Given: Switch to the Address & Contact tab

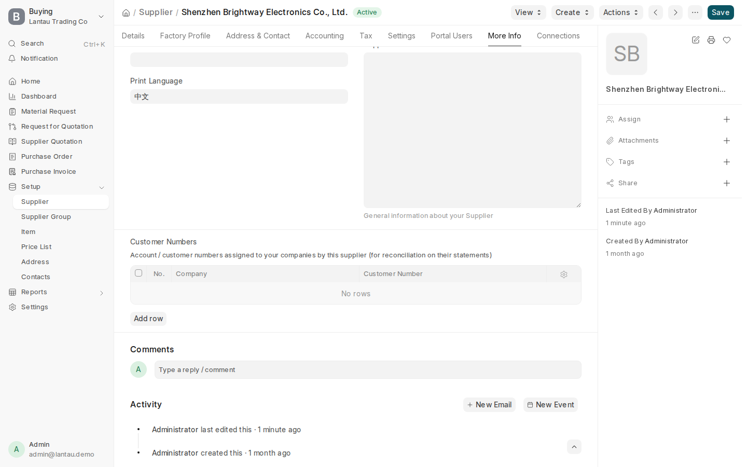Looking at the screenshot, I should point(258,36).
